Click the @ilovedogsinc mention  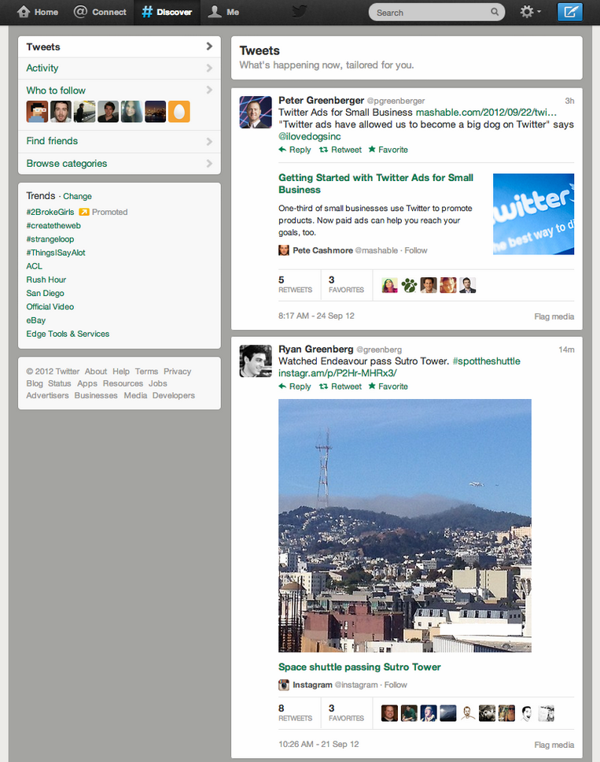point(310,136)
